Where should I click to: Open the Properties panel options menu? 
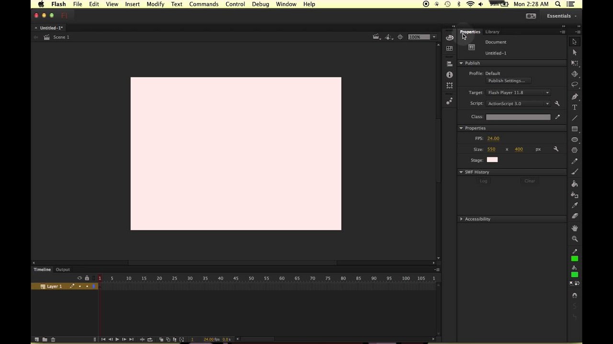563,32
